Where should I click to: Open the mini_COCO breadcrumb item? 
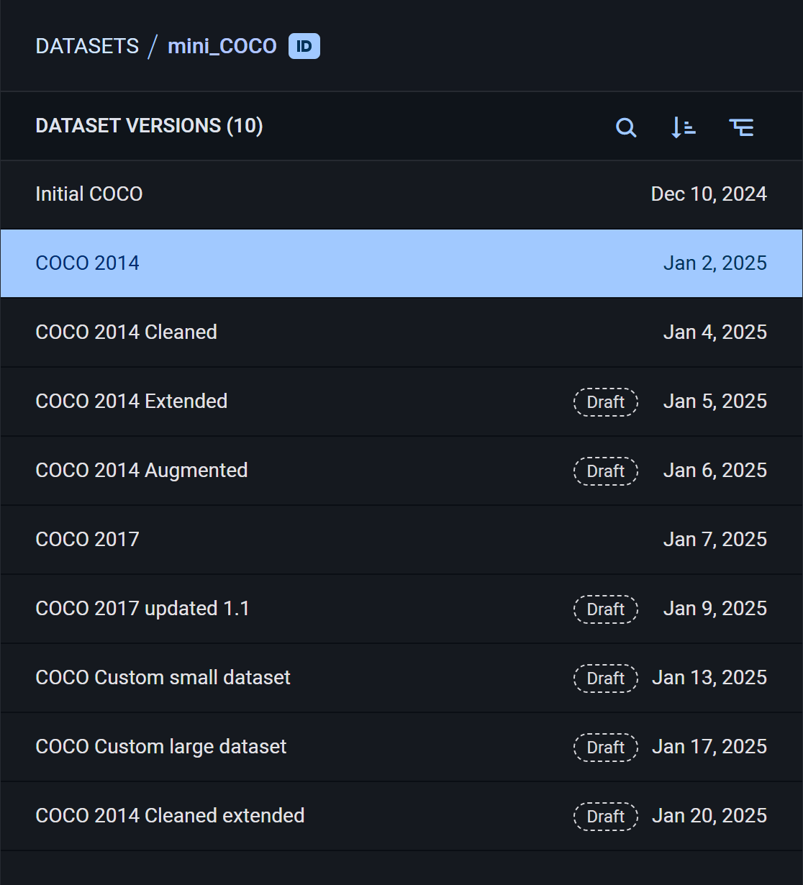click(222, 45)
